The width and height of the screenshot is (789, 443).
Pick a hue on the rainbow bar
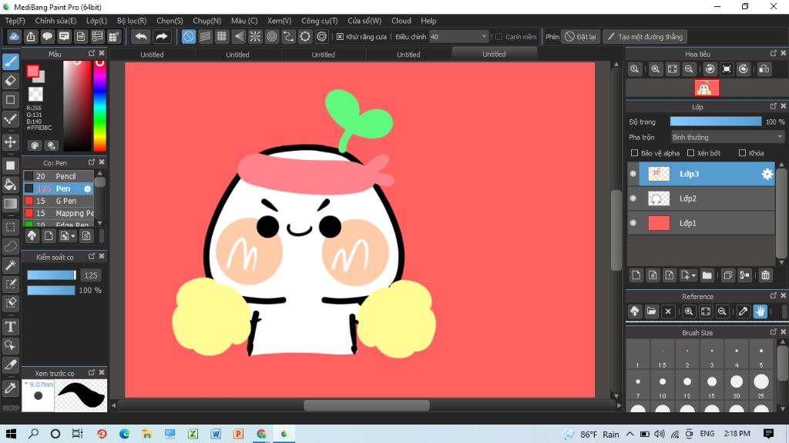click(99, 106)
